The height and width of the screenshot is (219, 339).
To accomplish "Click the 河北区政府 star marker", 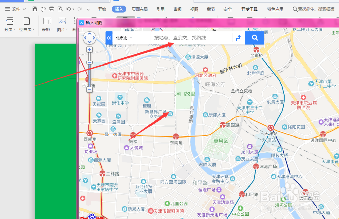I will tap(205, 70).
